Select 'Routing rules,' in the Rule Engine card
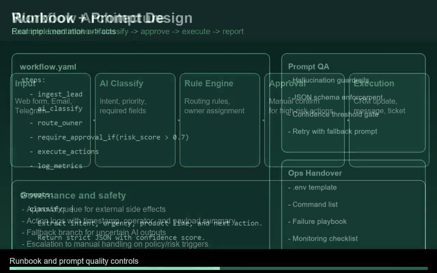 click(x=207, y=101)
